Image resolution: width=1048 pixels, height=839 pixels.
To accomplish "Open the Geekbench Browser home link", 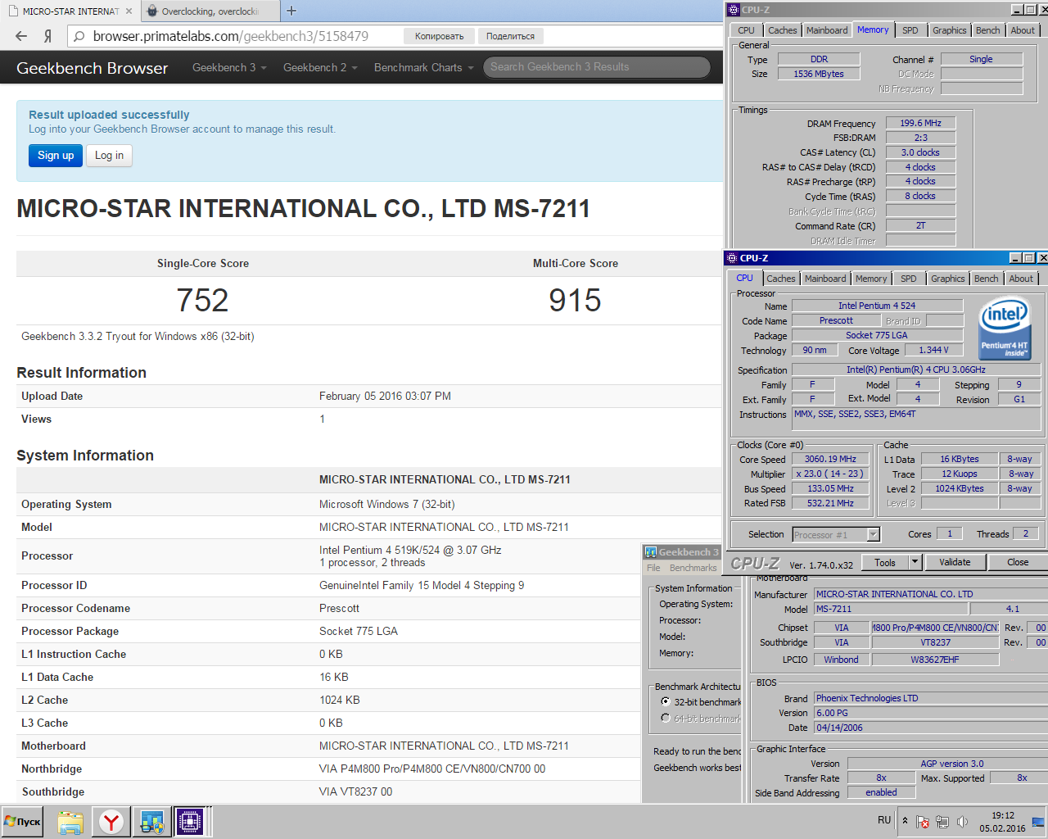I will click(93, 68).
